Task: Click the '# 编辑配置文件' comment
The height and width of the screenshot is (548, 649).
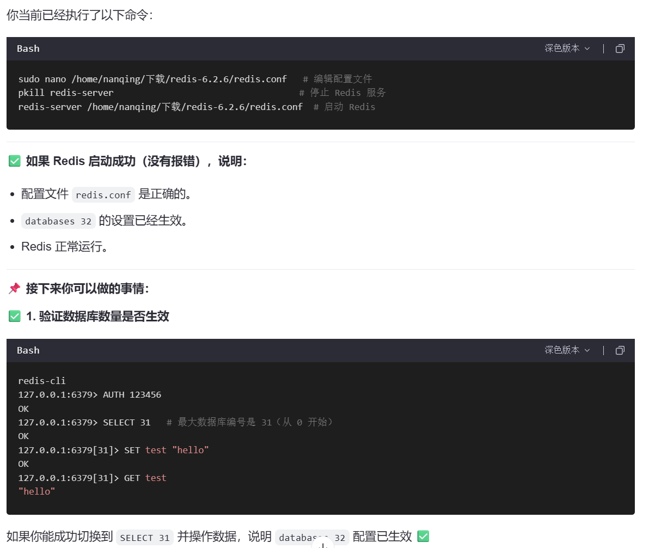Action: click(338, 79)
